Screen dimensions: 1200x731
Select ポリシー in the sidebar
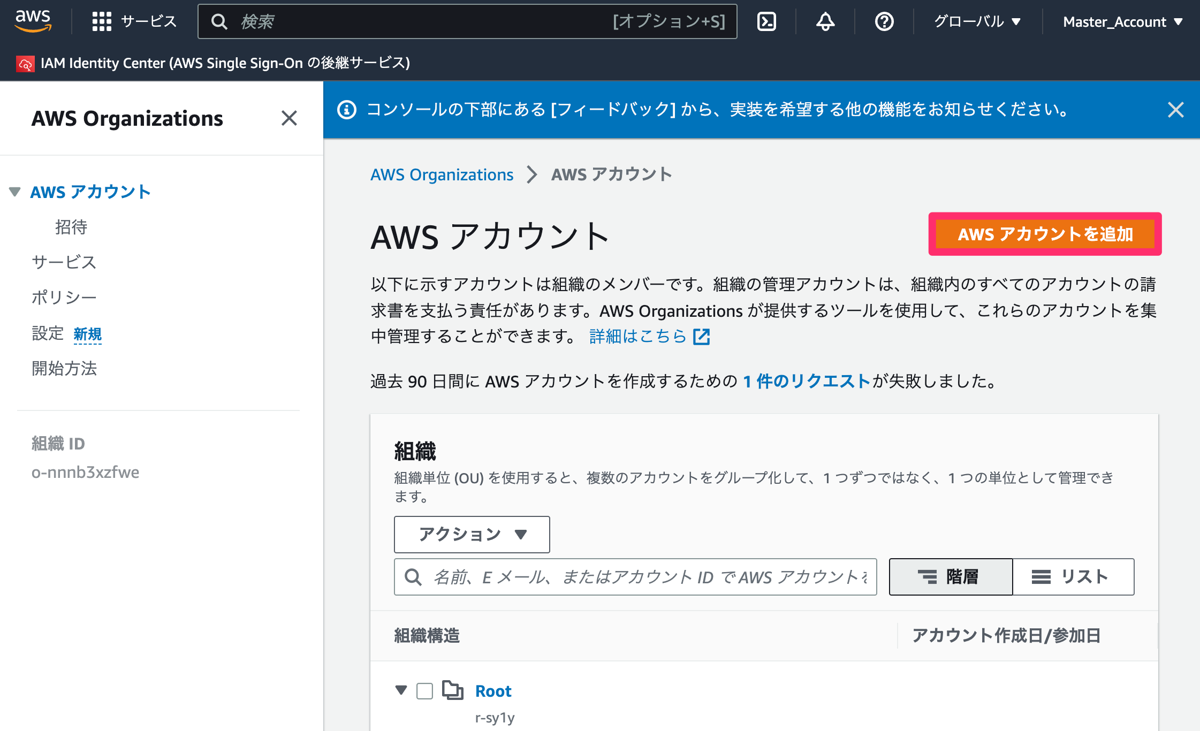[64, 298]
